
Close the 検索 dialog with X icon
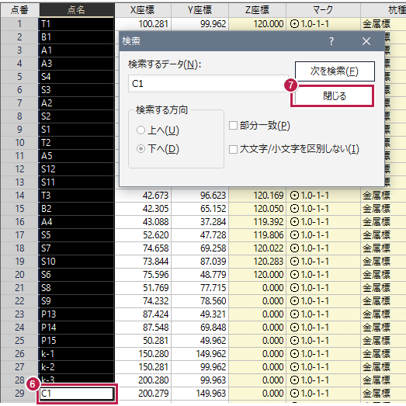(x=366, y=41)
